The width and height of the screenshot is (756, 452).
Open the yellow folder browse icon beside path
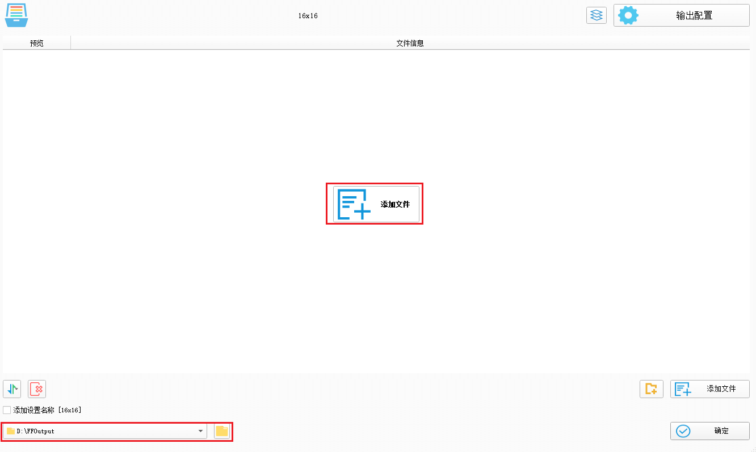pos(222,431)
